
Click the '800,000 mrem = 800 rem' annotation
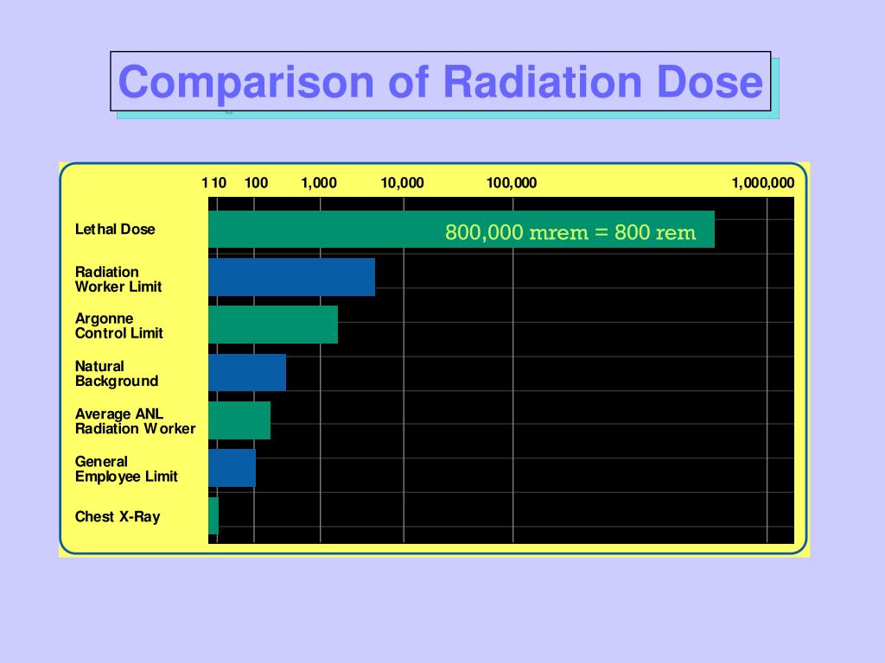(570, 232)
